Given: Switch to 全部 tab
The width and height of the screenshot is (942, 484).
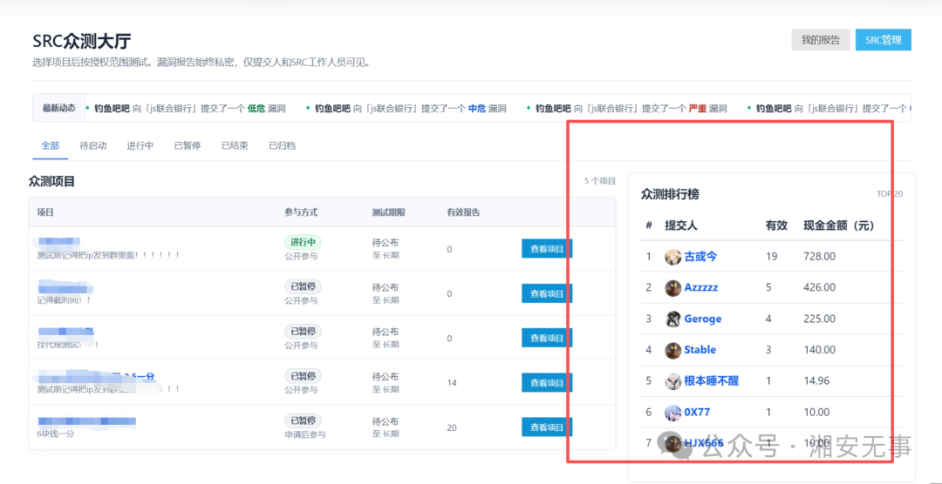Looking at the screenshot, I should pyautogui.click(x=51, y=145).
